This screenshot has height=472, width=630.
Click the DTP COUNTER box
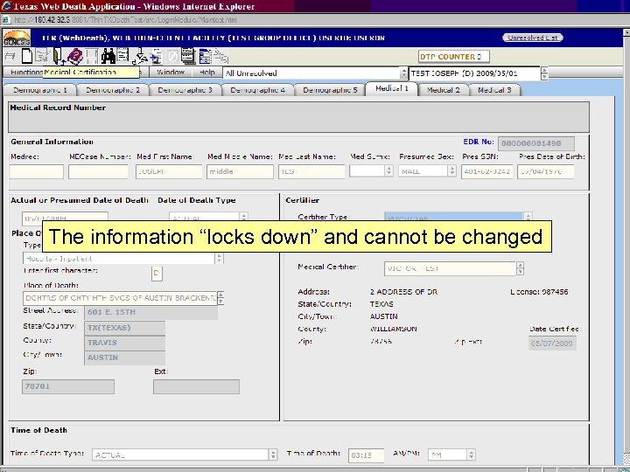click(453, 57)
